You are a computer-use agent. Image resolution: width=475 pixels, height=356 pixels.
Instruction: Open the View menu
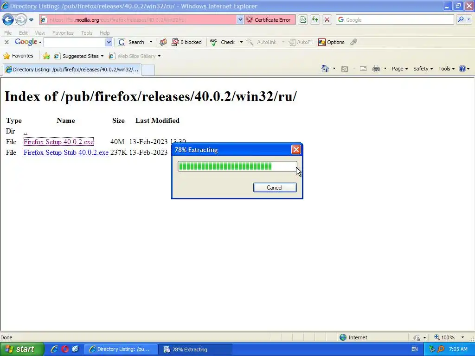point(40,33)
